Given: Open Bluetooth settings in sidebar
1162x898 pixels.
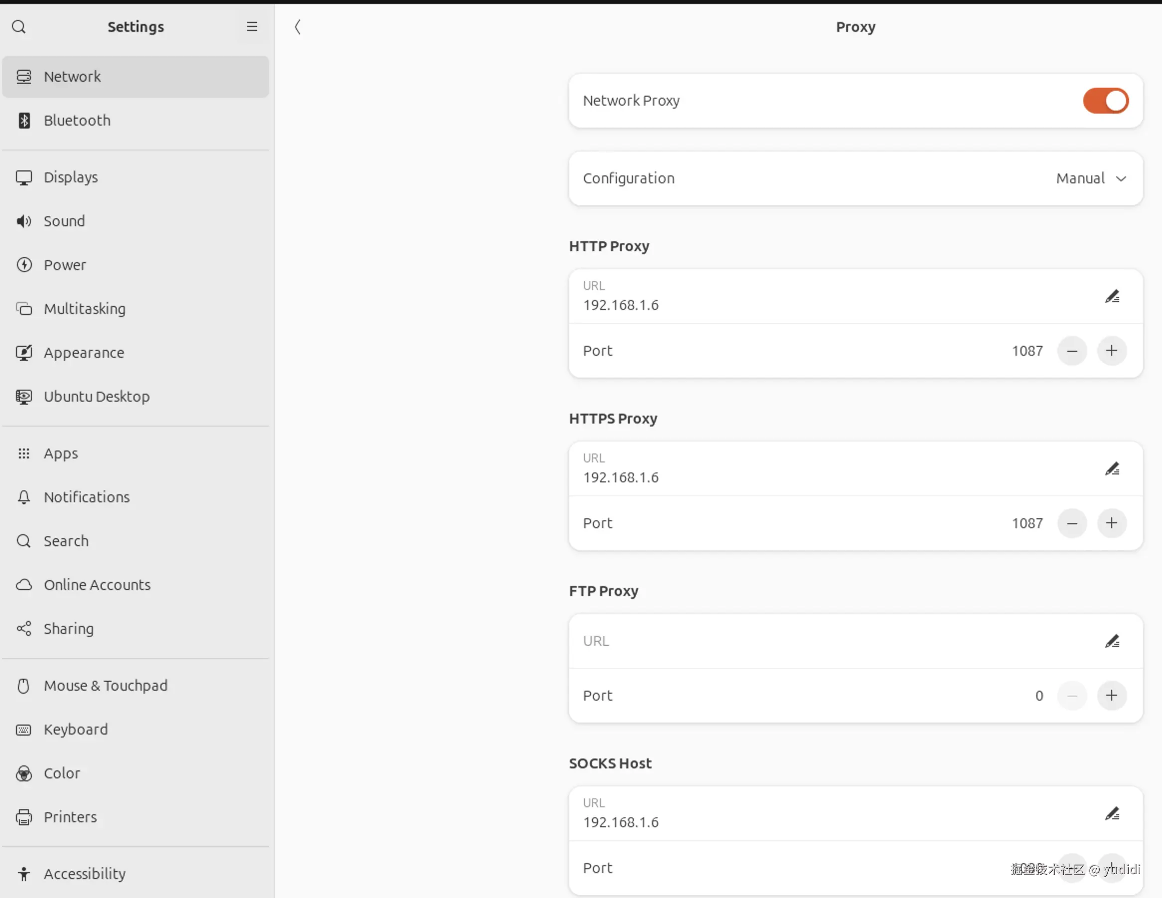Looking at the screenshot, I should 77,120.
